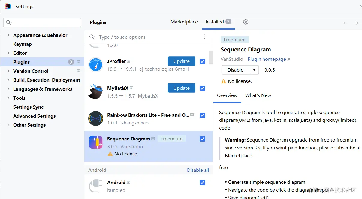Click the small icon beside the JProfiler name
Viewport: 362px width, 199px height.
click(129, 61)
